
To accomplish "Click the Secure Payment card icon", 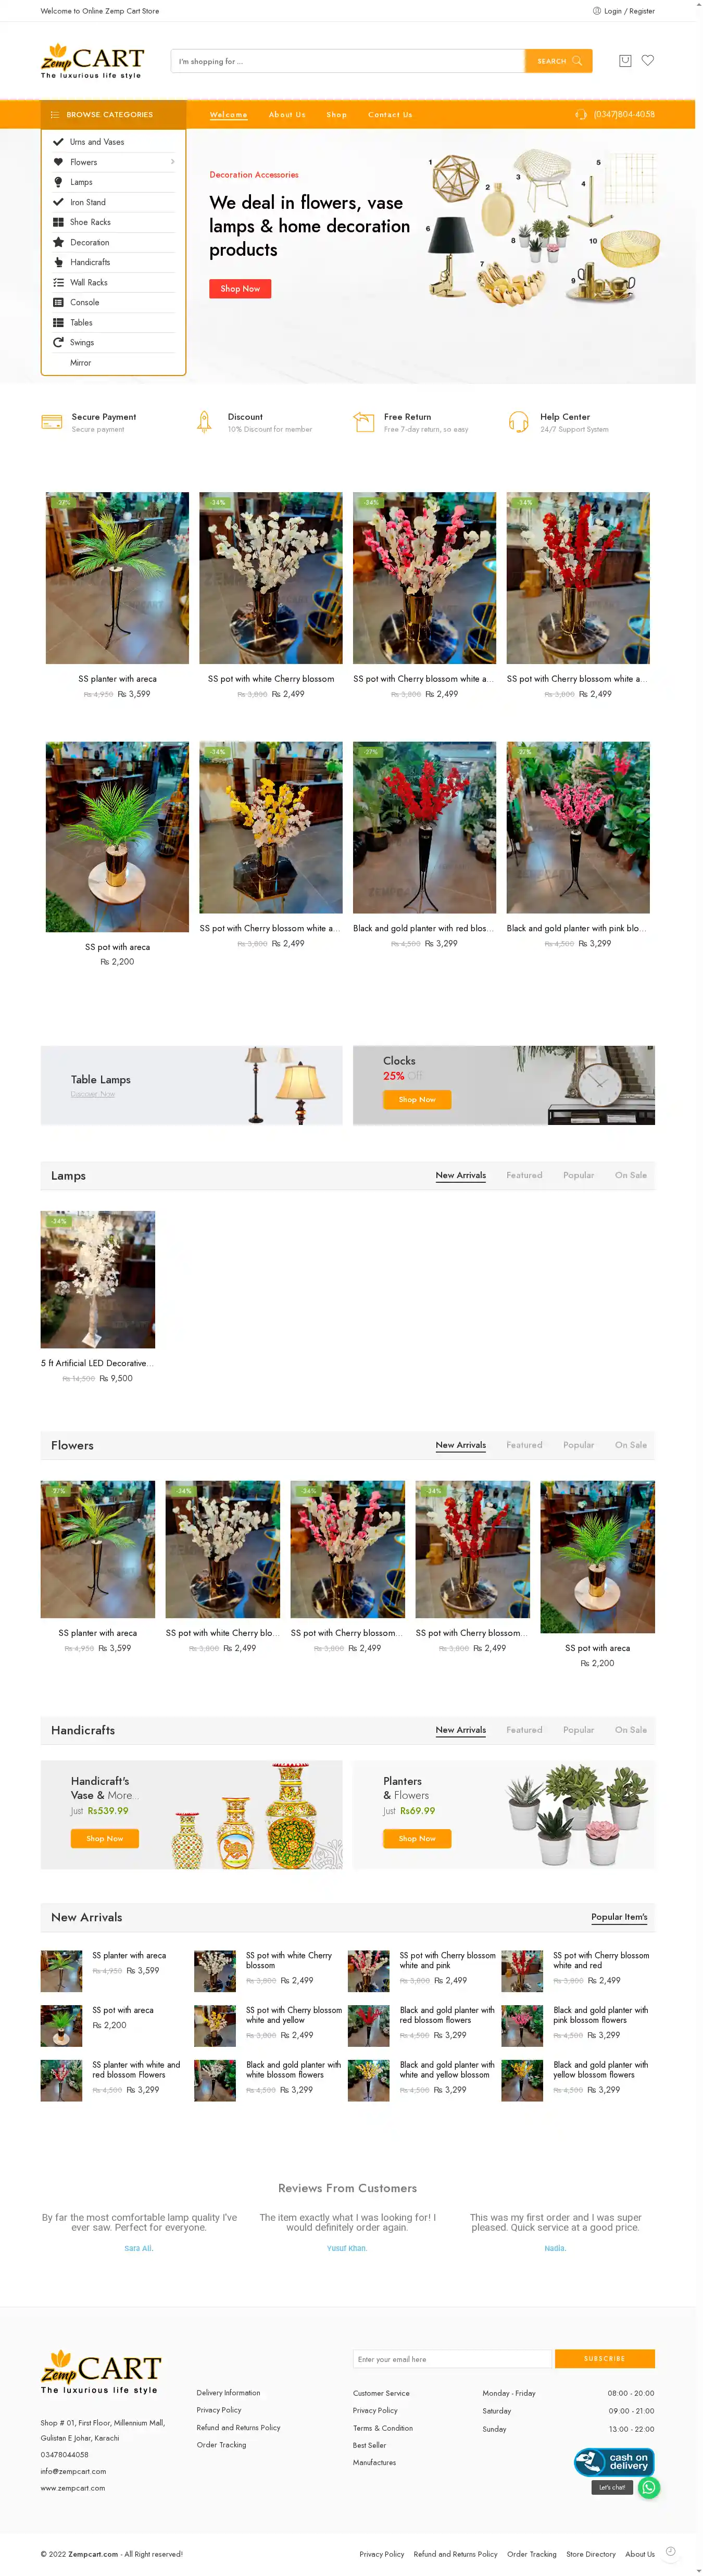I will pyautogui.click(x=52, y=422).
